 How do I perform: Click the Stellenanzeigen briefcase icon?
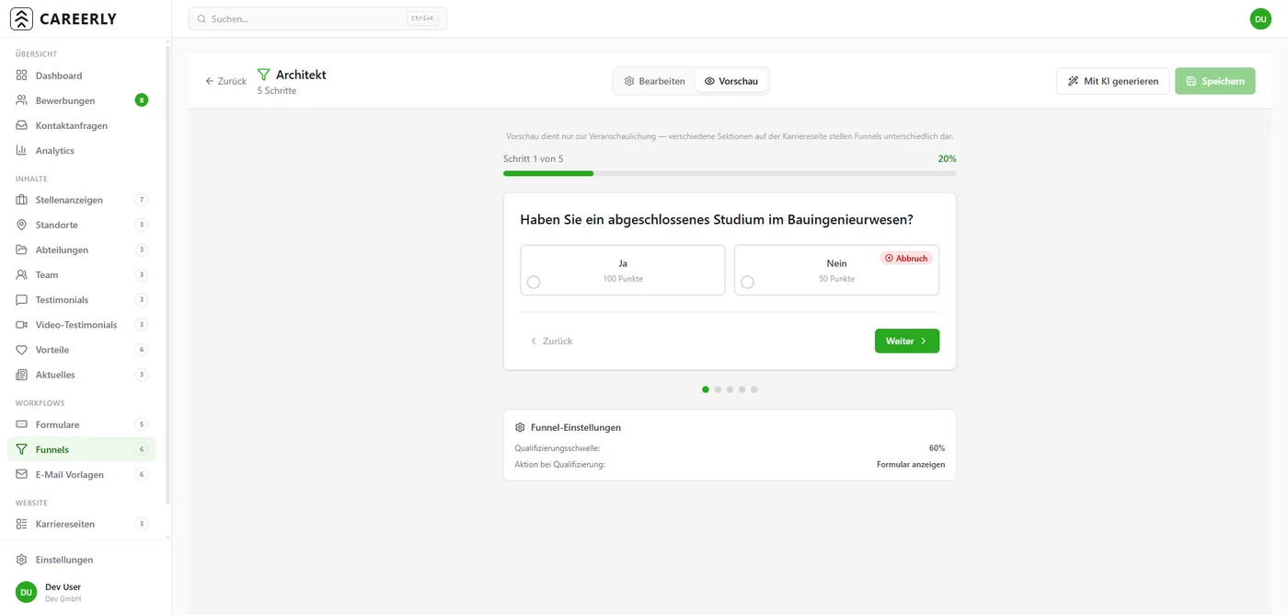click(22, 200)
